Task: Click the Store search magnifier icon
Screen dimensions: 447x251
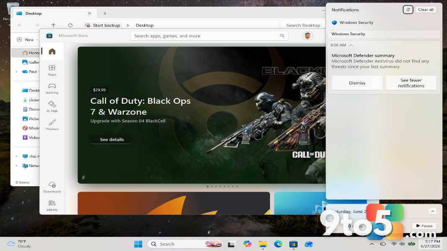Action: pyautogui.click(x=282, y=36)
